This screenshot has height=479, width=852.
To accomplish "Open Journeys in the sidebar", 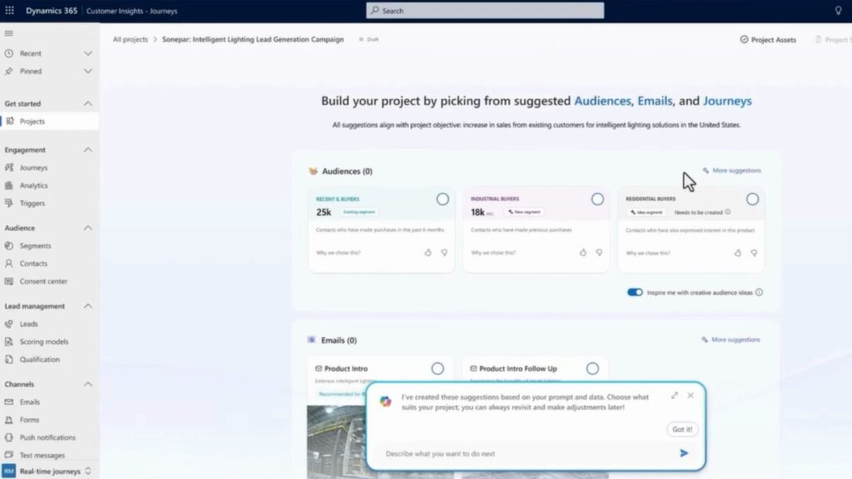I will coord(33,167).
